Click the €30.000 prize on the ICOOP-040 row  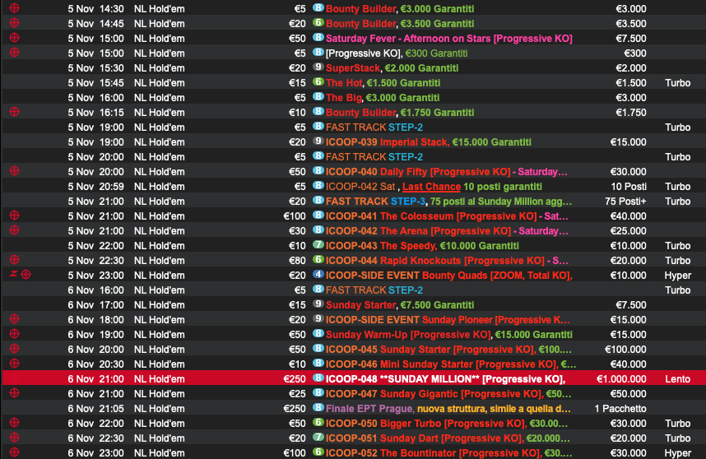(x=628, y=172)
